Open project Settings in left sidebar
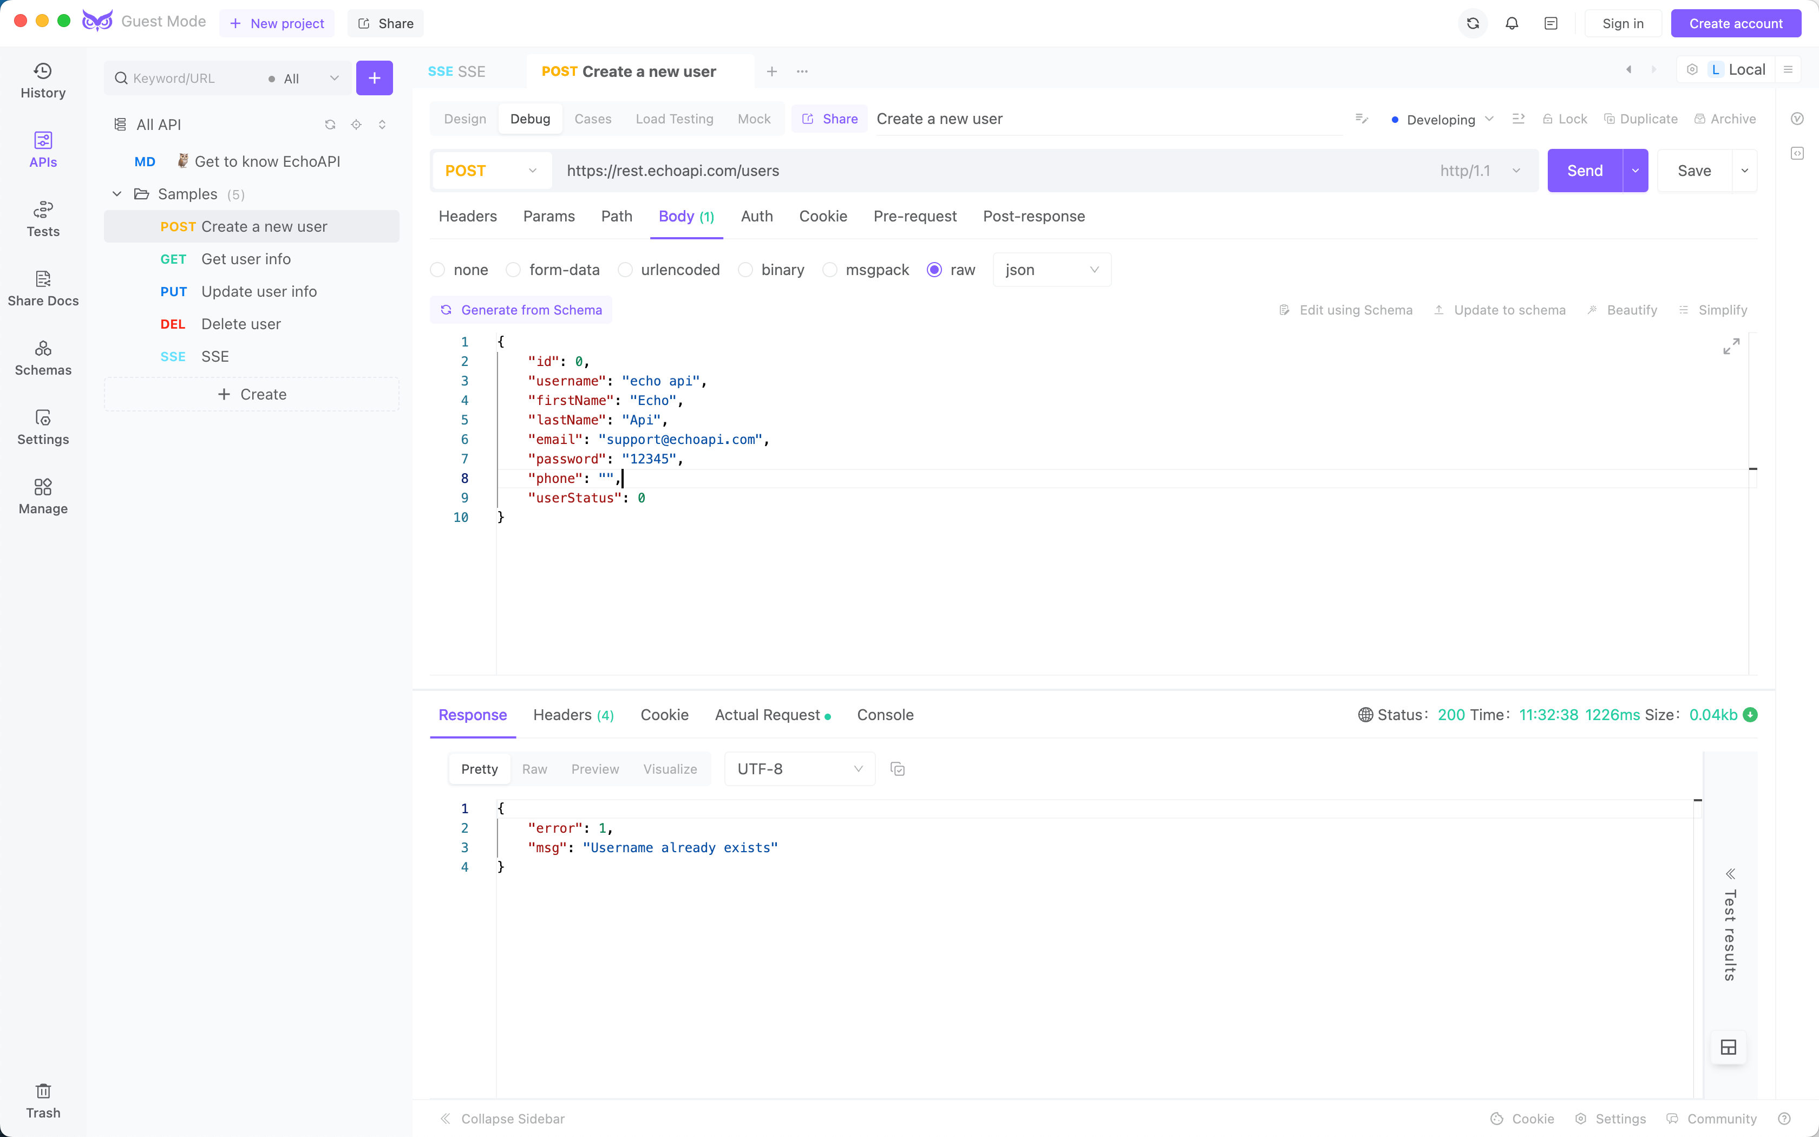 click(x=43, y=427)
